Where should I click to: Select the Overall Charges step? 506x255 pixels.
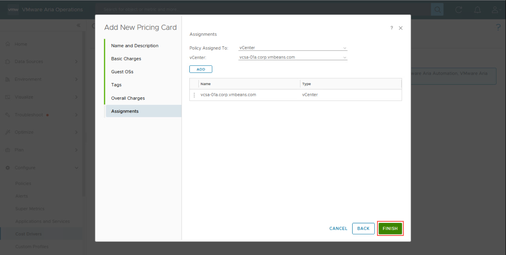(x=128, y=98)
